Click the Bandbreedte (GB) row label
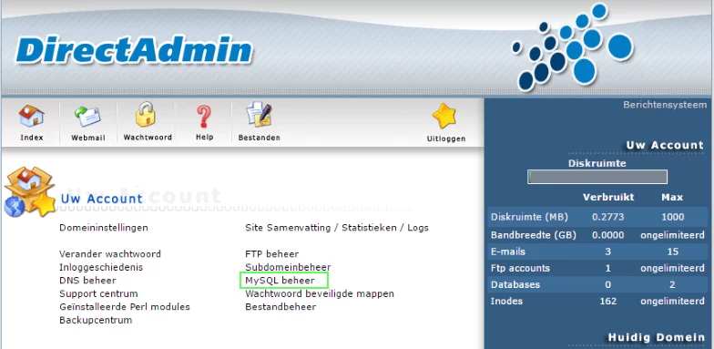The width and height of the screenshot is (714, 349). (534, 235)
